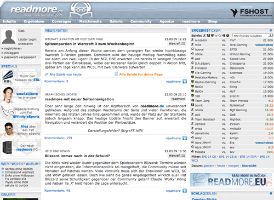This screenshot has height=200, width=274.
Task: Filter ticker by round orange game icon in Spiele row
Action: (227, 36)
